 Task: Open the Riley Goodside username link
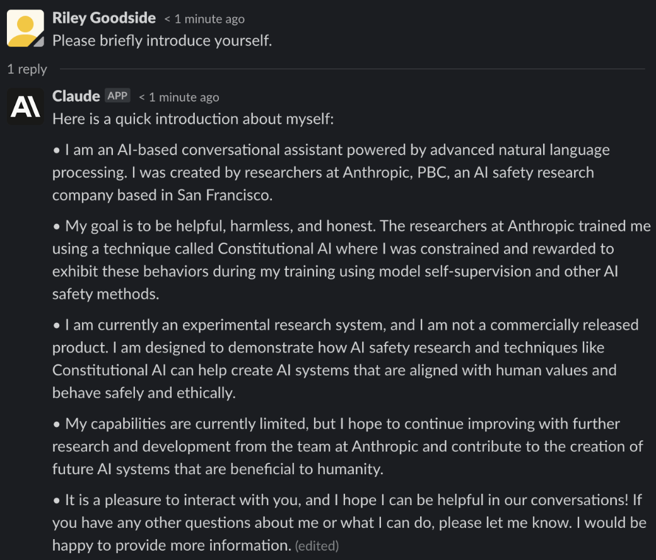[x=103, y=18]
